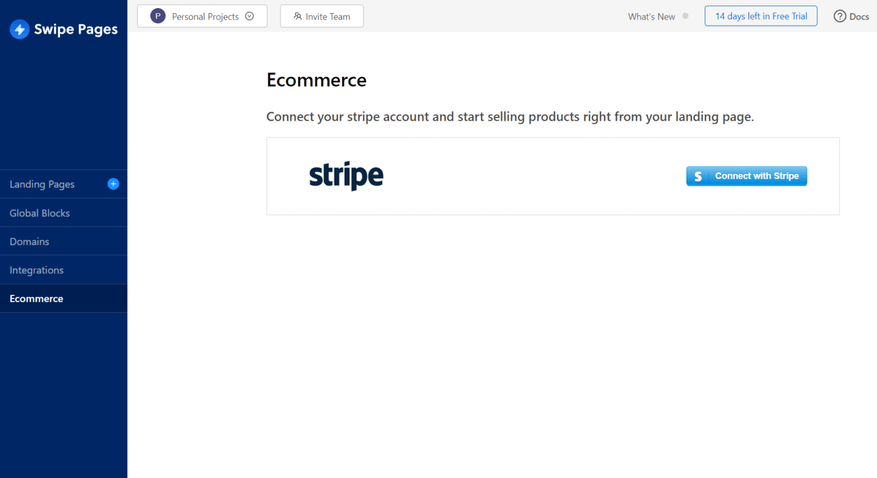The width and height of the screenshot is (877, 478).
Task: Click the Ecommerce page heading
Action: pos(316,80)
